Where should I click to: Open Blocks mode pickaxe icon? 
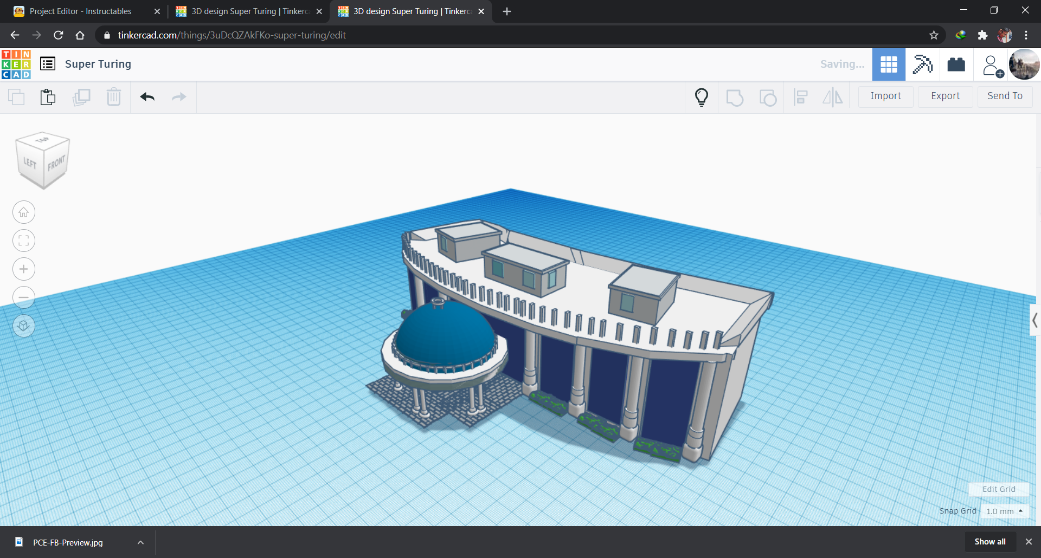922,64
